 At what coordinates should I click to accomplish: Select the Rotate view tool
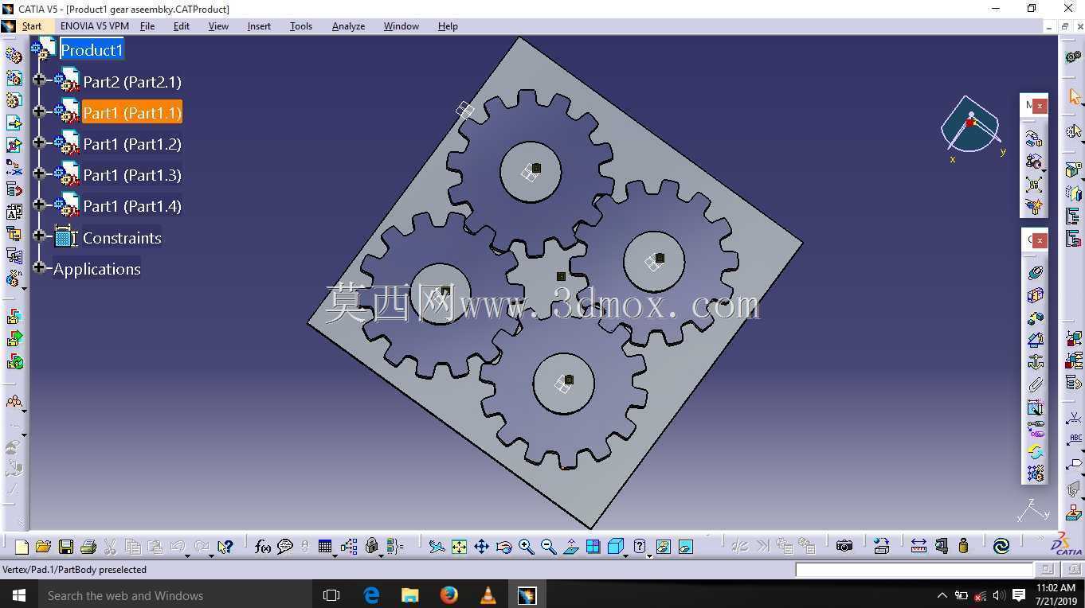(503, 547)
